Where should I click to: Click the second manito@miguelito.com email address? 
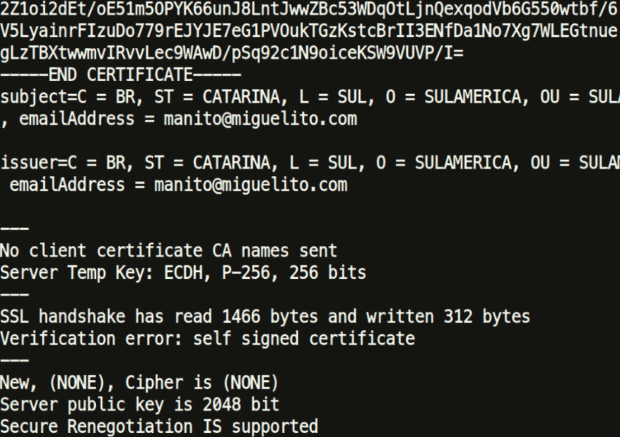251,185
